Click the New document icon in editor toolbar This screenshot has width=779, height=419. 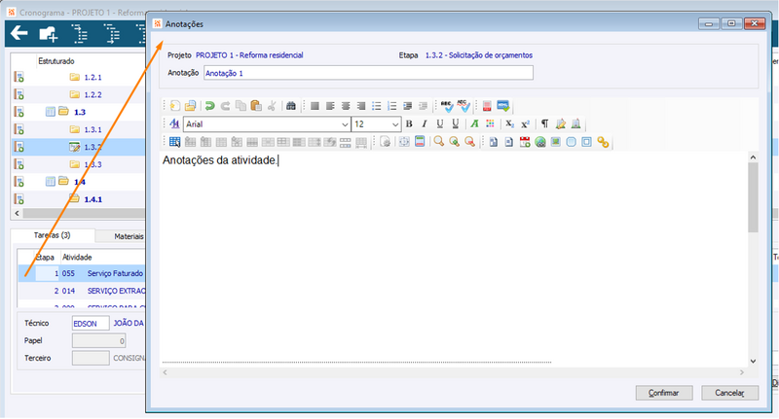point(175,106)
